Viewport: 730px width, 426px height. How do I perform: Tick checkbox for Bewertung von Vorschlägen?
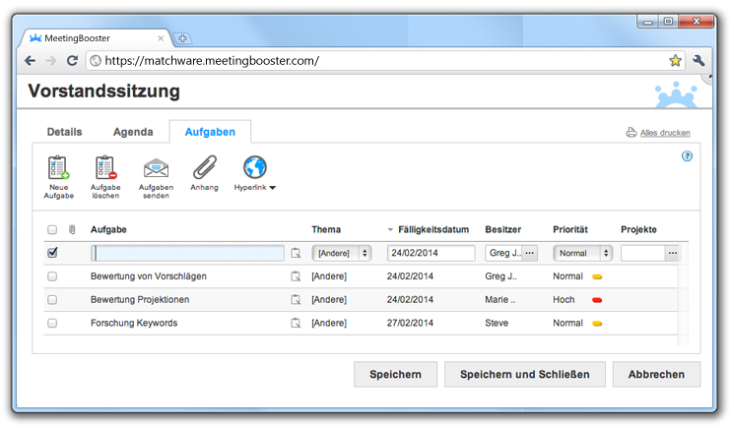(x=52, y=276)
